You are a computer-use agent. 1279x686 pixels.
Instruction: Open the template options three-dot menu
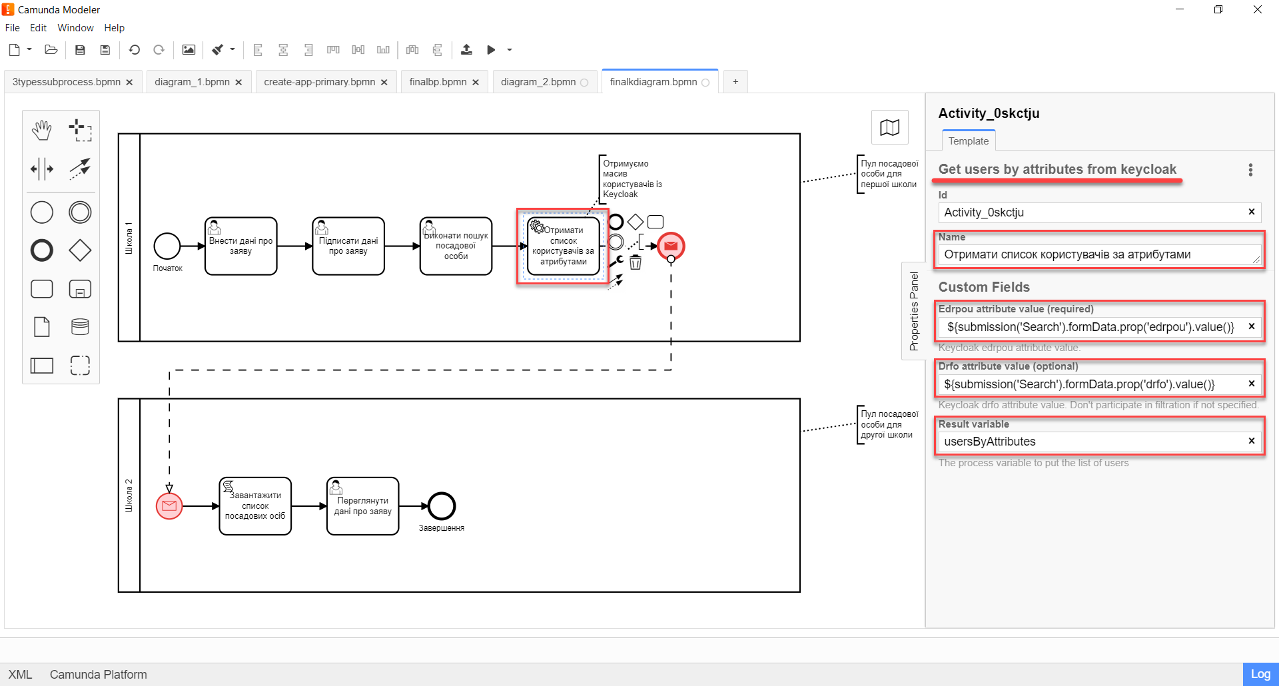1250,170
